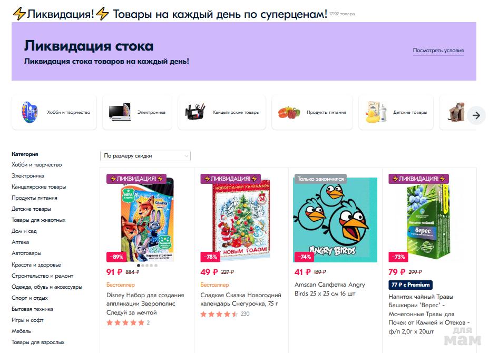This screenshot has height=353, width=489.
Task: Click the paint palette Хобби и творчество icon
Action: pos(30,112)
